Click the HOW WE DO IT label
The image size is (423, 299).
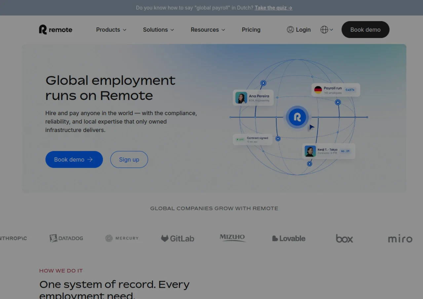point(61,271)
